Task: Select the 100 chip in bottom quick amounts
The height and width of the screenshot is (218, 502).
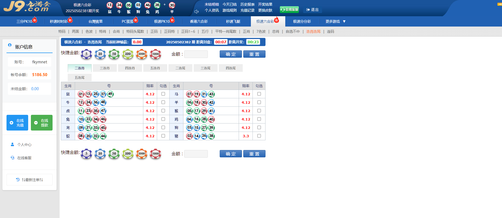Action: coord(128,154)
